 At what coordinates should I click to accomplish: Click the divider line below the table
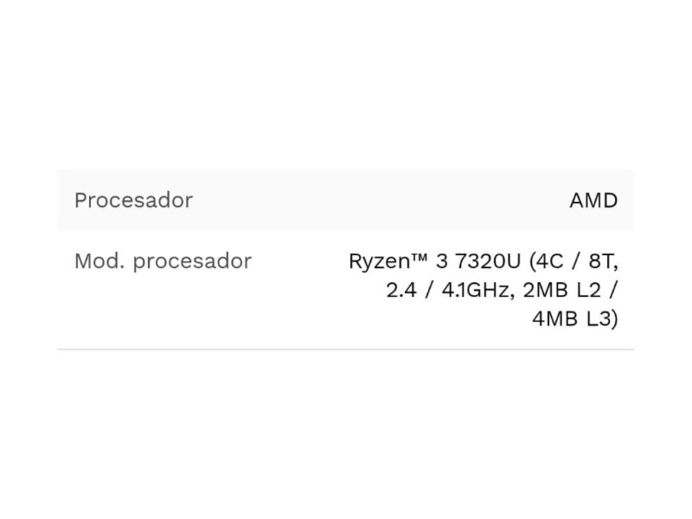point(346,349)
